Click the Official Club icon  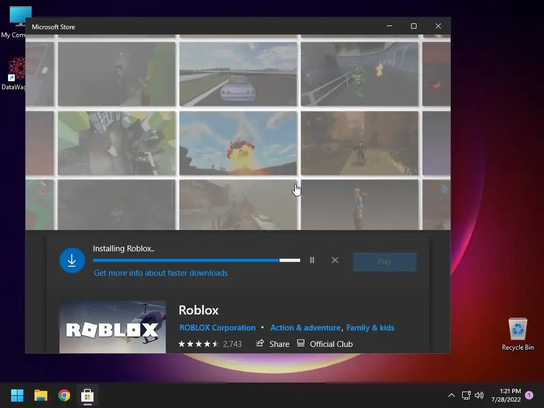point(301,344)
